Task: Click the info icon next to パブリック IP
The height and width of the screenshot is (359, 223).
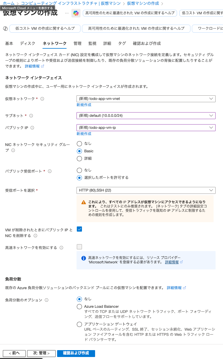Action: coord(32,128)
